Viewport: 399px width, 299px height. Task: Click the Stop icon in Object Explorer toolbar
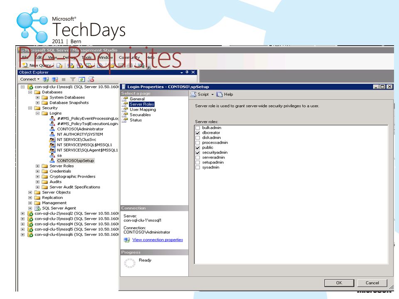pyautogui.click(x=64, y=79)
